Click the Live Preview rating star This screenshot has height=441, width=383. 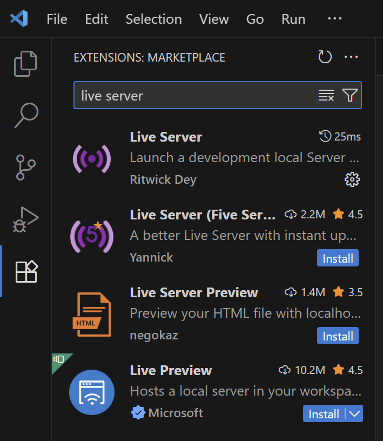pyautogui.click(x=338, y=370)
